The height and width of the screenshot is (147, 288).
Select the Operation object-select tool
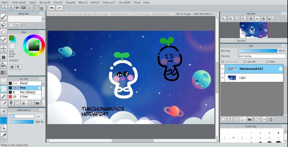(x=3, y=128)
